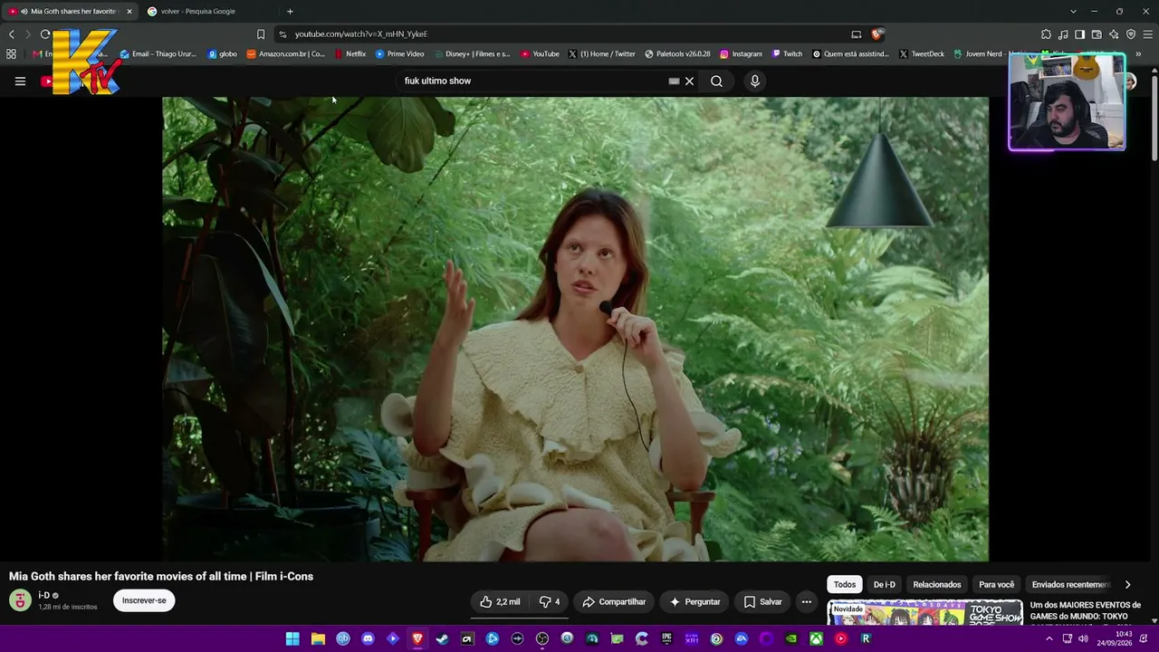Clear the search box text
Viewport: 1159px width, 652px height.
tap(689, 81)
